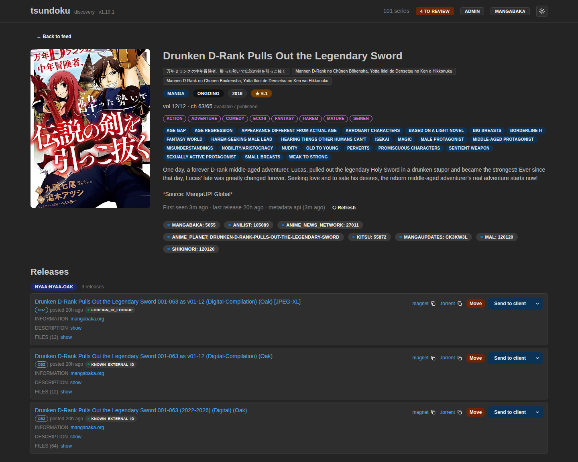Image resolution: width=578 pixels, height=462 pixels.
Task: Click the MANGAUPDATES: CK3KW3L chip
Action: pyautogui.click(x=433, y=237)
